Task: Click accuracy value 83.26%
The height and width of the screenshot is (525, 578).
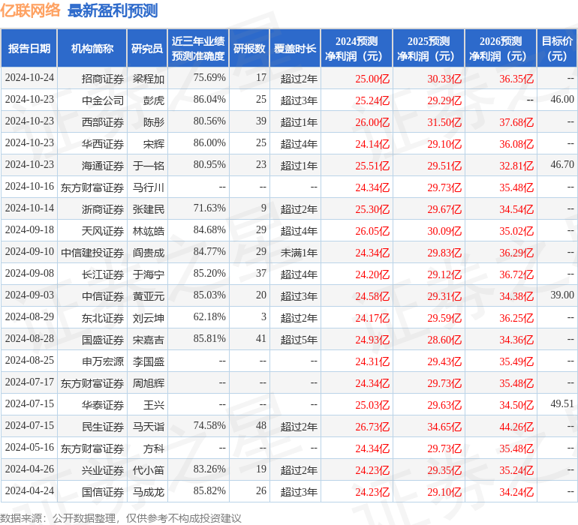Action: tap(209, 469)
